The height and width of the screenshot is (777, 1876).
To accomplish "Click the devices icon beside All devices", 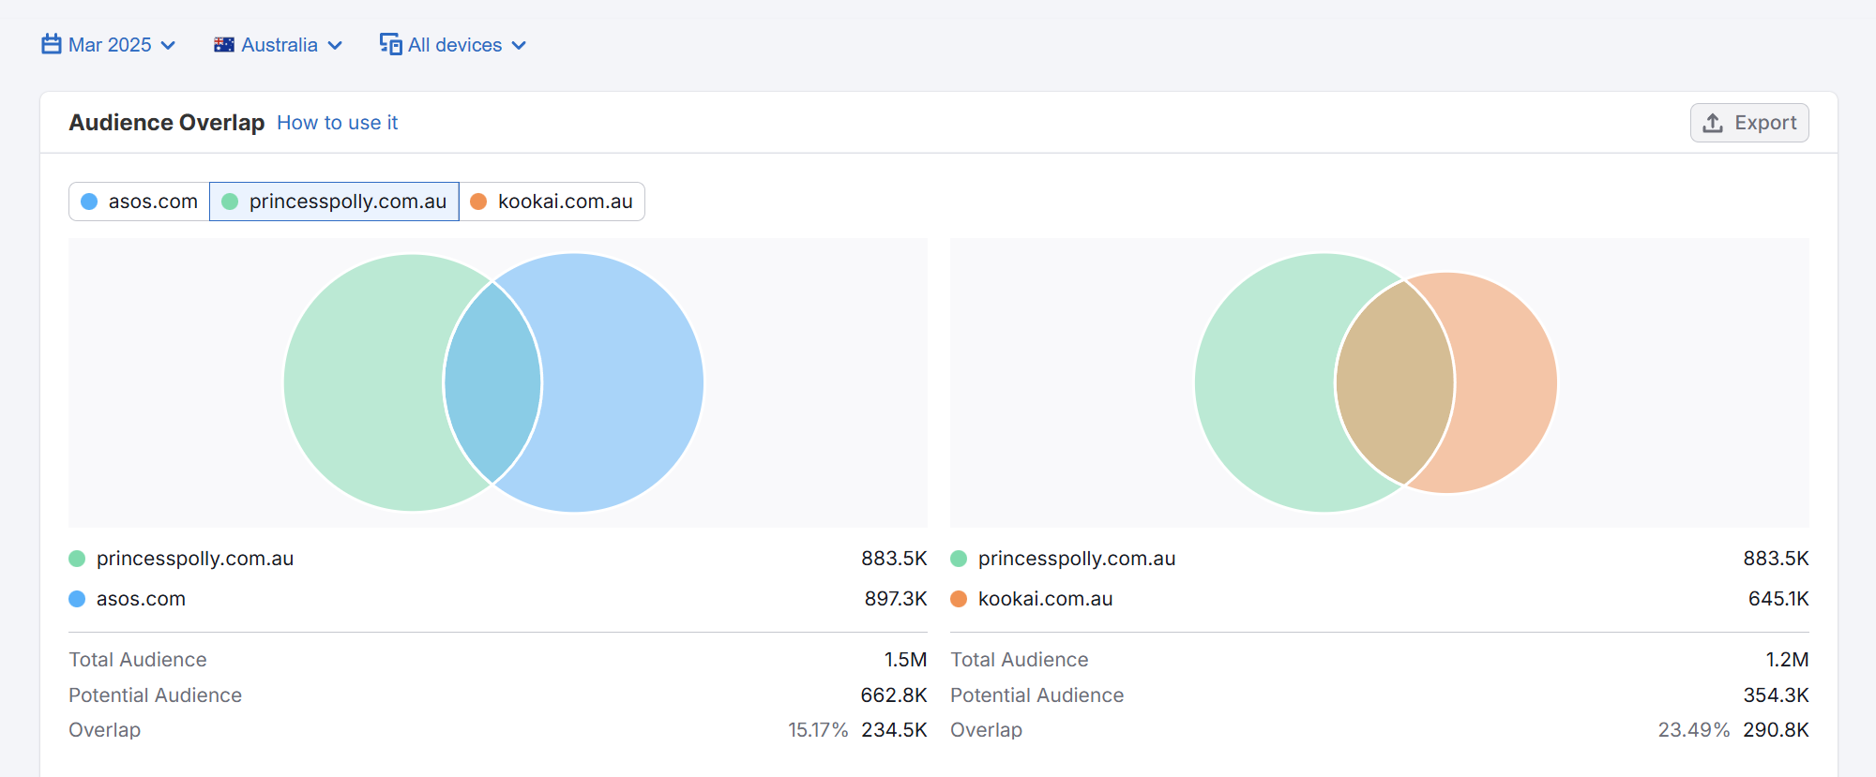I will click(390, 44).
